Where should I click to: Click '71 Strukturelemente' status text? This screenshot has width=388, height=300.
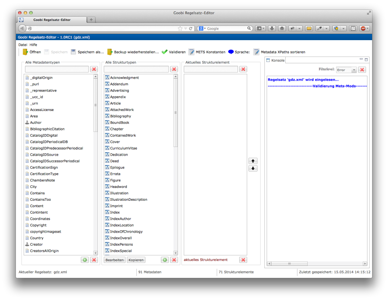[x=236, y=272]
